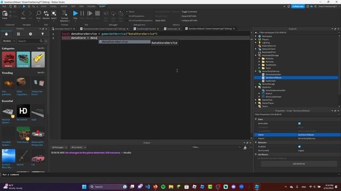Click the Toolbox search magnifier icon
Viewport: 341px width, 191px height.
pyautogui.click(x=41, y=41)
